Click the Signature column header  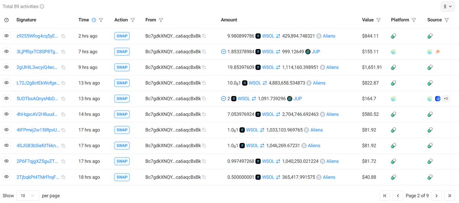[x=26, y=20]
